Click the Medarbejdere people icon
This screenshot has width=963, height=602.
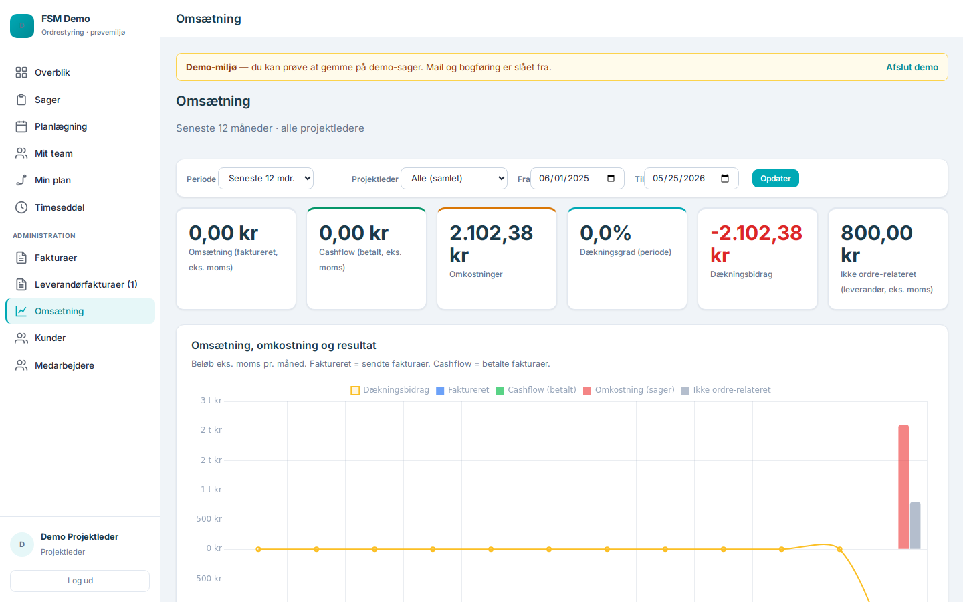(x=21, y=365)
